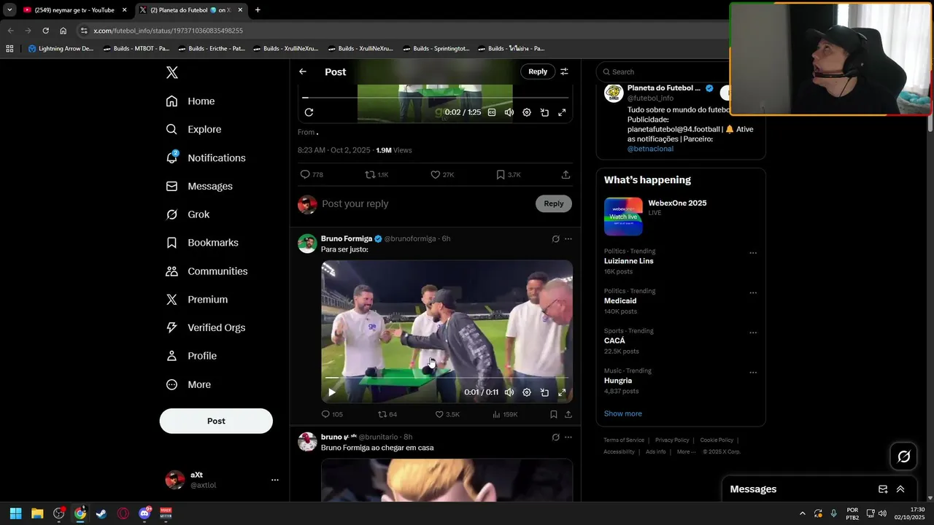
Task: Open settings gear on top video
Action: [527, 112]
